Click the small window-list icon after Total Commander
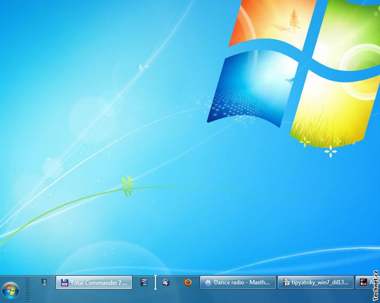 pyautogui.click(x=143, y=282)
